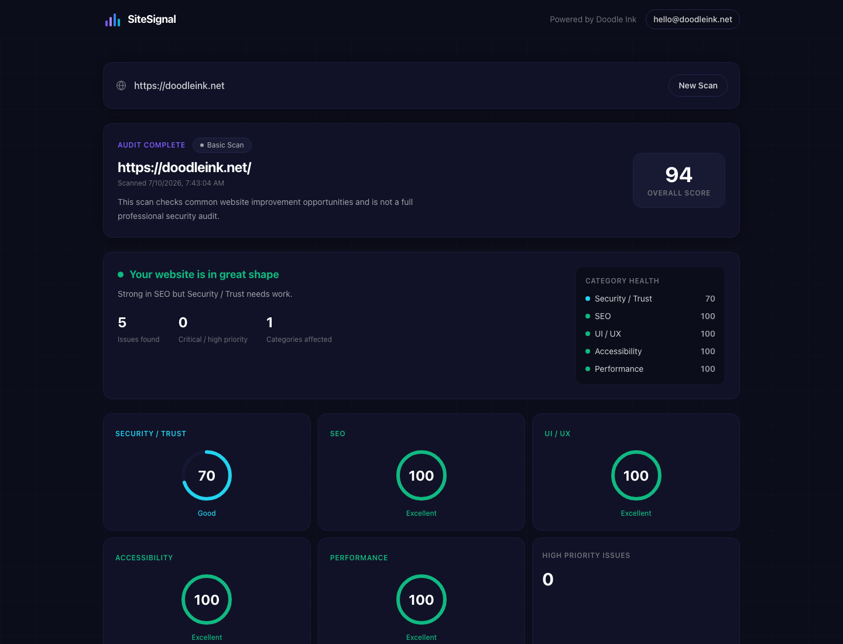This screenshot has height=644, width=843.
Task: Open the hello@doodleink.net account pill
Action: pos(693,19)
